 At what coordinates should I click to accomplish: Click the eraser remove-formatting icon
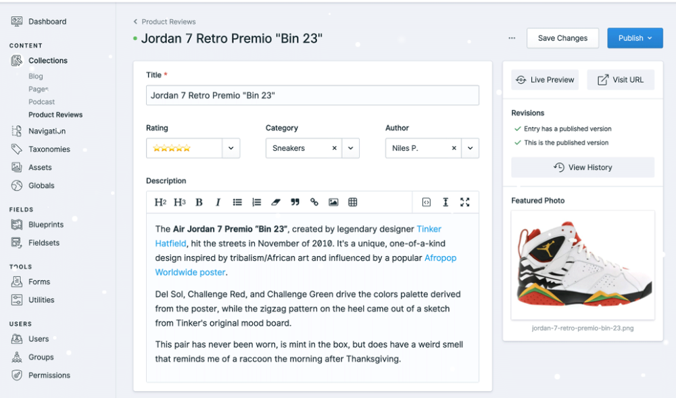(276, 202)
